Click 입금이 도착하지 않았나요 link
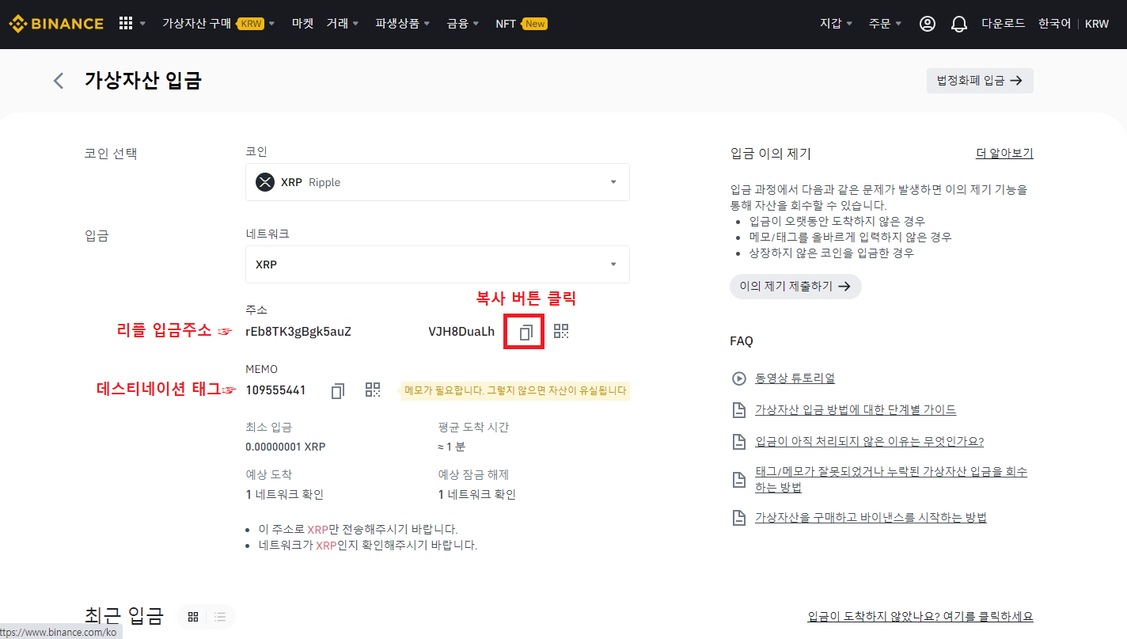This screenshot has width=1127, height=639. [920, 617]
